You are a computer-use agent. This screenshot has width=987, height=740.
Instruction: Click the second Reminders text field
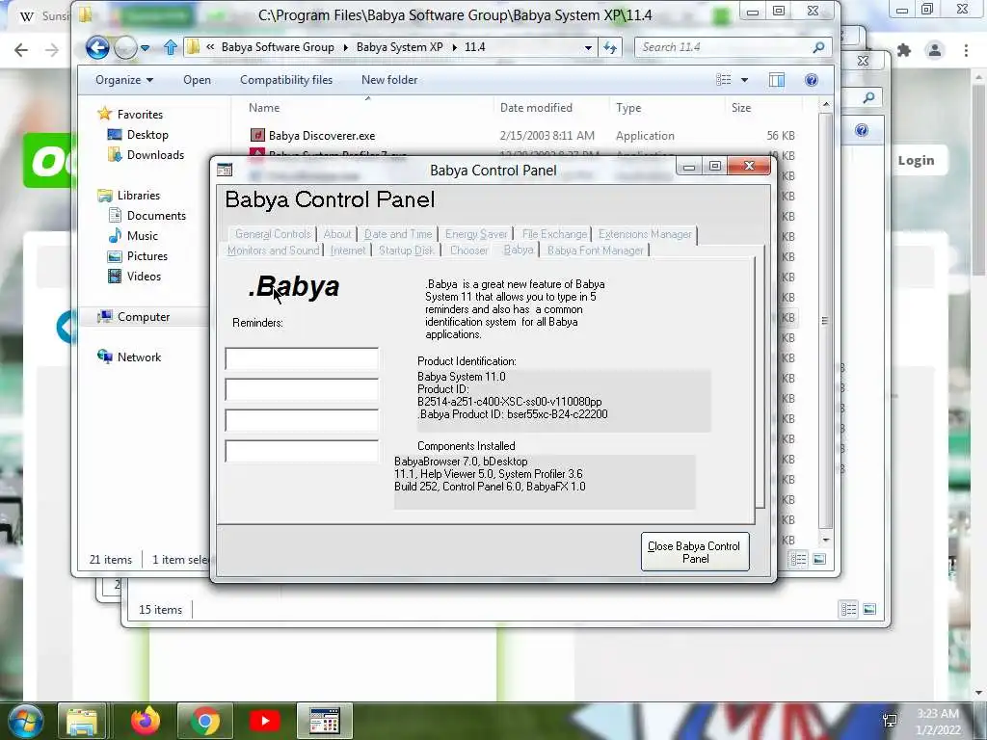[x=302, y=389]
